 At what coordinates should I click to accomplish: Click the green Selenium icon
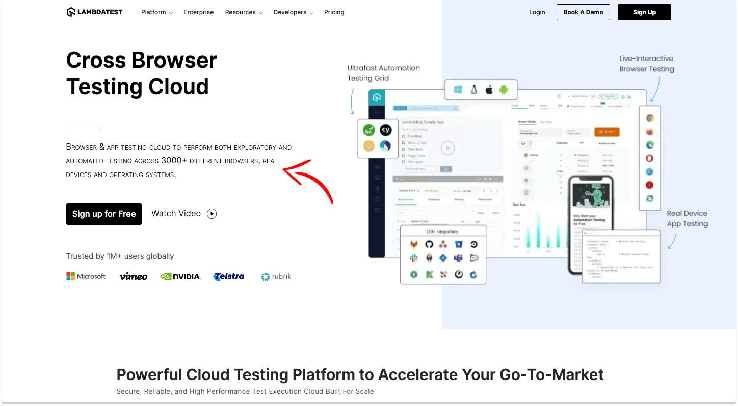(369, 130)
